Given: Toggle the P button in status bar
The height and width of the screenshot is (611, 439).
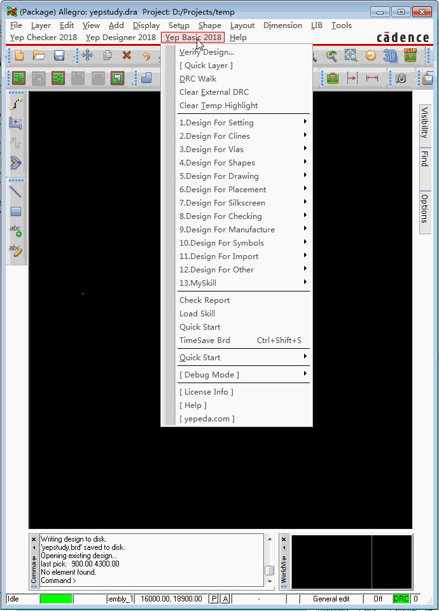Looking at the screenshot, I should pyautogui.click(x=214, y=599).
